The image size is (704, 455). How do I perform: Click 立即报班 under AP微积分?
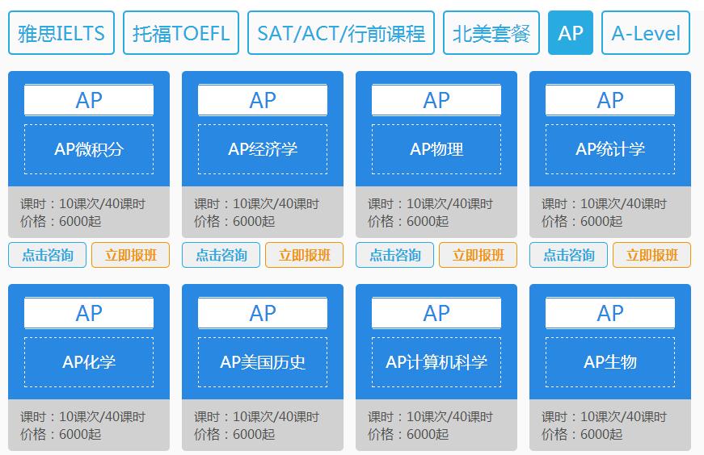pyautogui.click(x=131, y=255)
